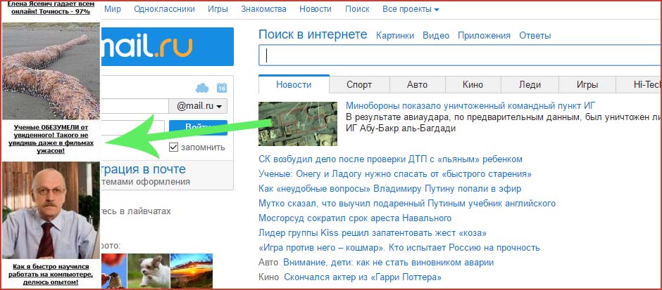Click the internet search input field

[458, 56]
